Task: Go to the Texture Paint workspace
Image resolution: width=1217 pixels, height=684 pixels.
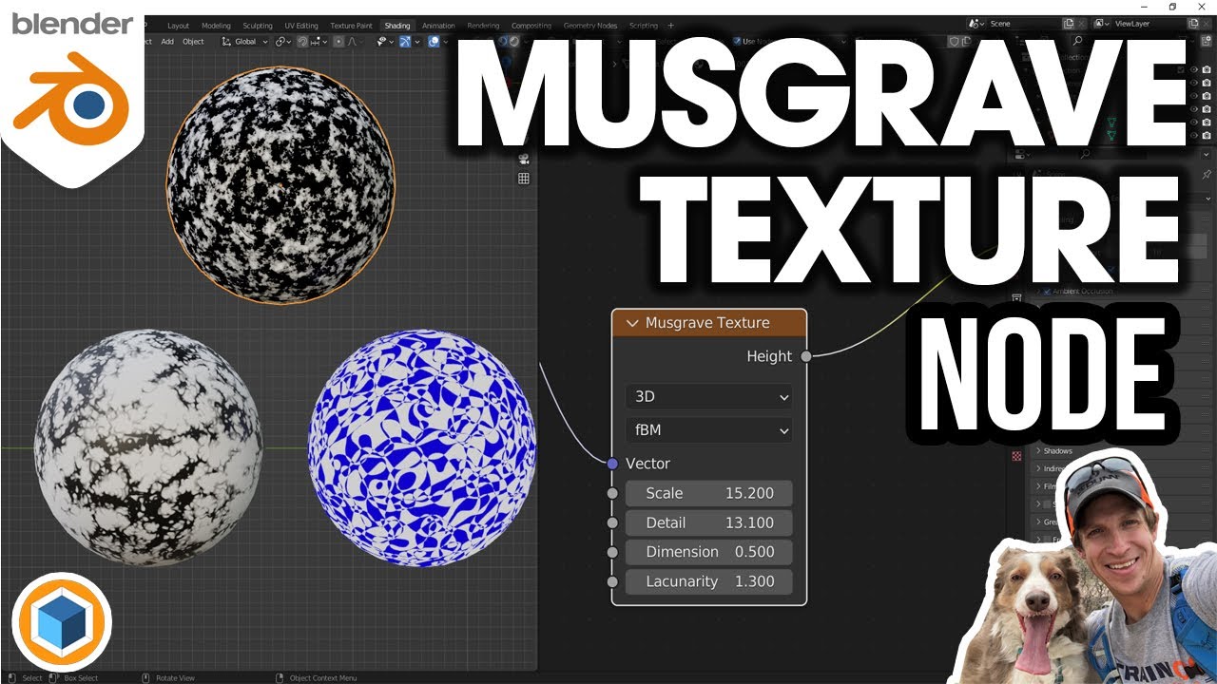Action: click(x=351, y=26)
